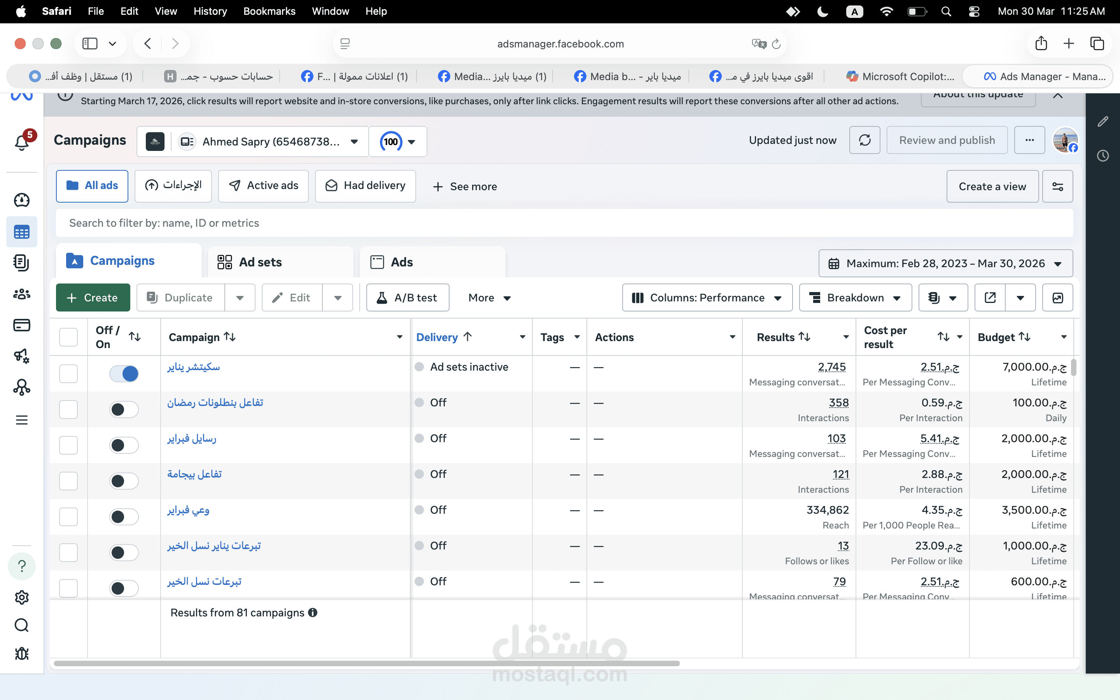This screenshot has height=700, width=1120.
Task: Open the رسايل فبراير campaign link
Action: 192,438
